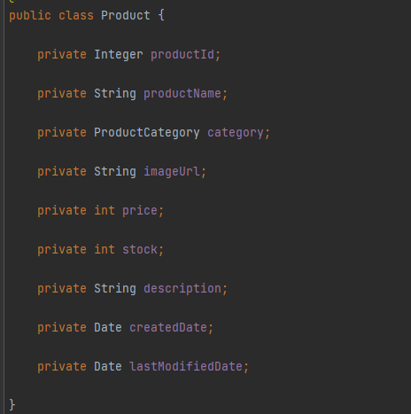Click the productName field identifier
Viewport: 411px width, 414px height.
pyautogui.click(x=182, y=94)
